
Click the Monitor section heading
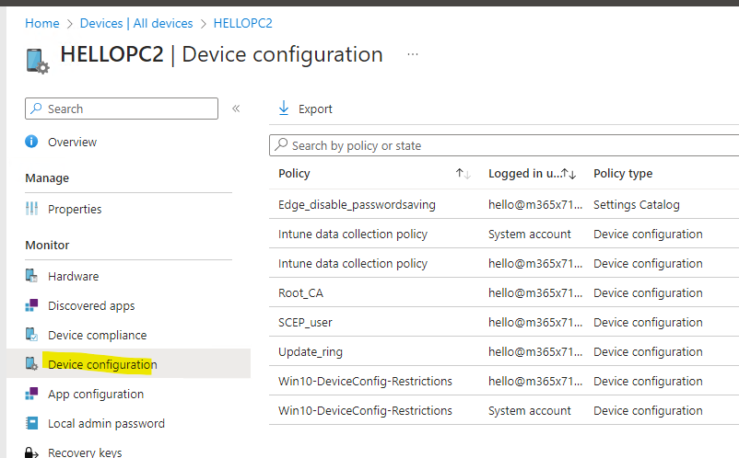[x=47, y=245]
